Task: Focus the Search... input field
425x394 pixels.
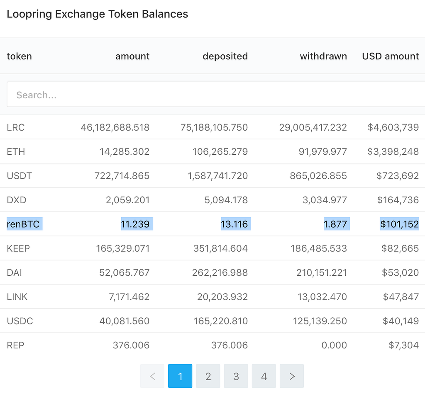Action: click(x=216, y=95)
